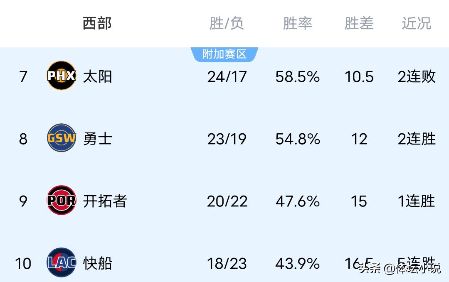Sort standings by 胜率 column
This screenshot has width=449, height=282.
297,23
